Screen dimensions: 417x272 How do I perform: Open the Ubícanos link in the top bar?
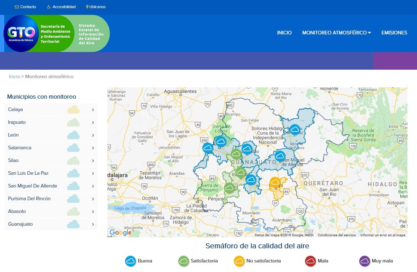point(96,7)
